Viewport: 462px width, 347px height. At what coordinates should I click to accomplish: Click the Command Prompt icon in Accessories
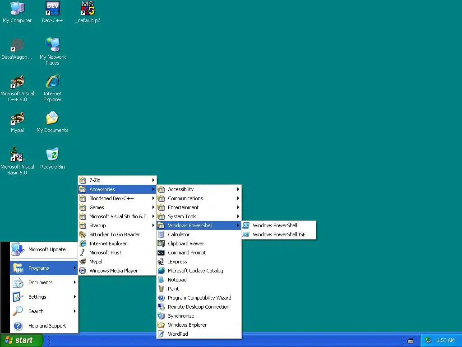pos(161,253)
